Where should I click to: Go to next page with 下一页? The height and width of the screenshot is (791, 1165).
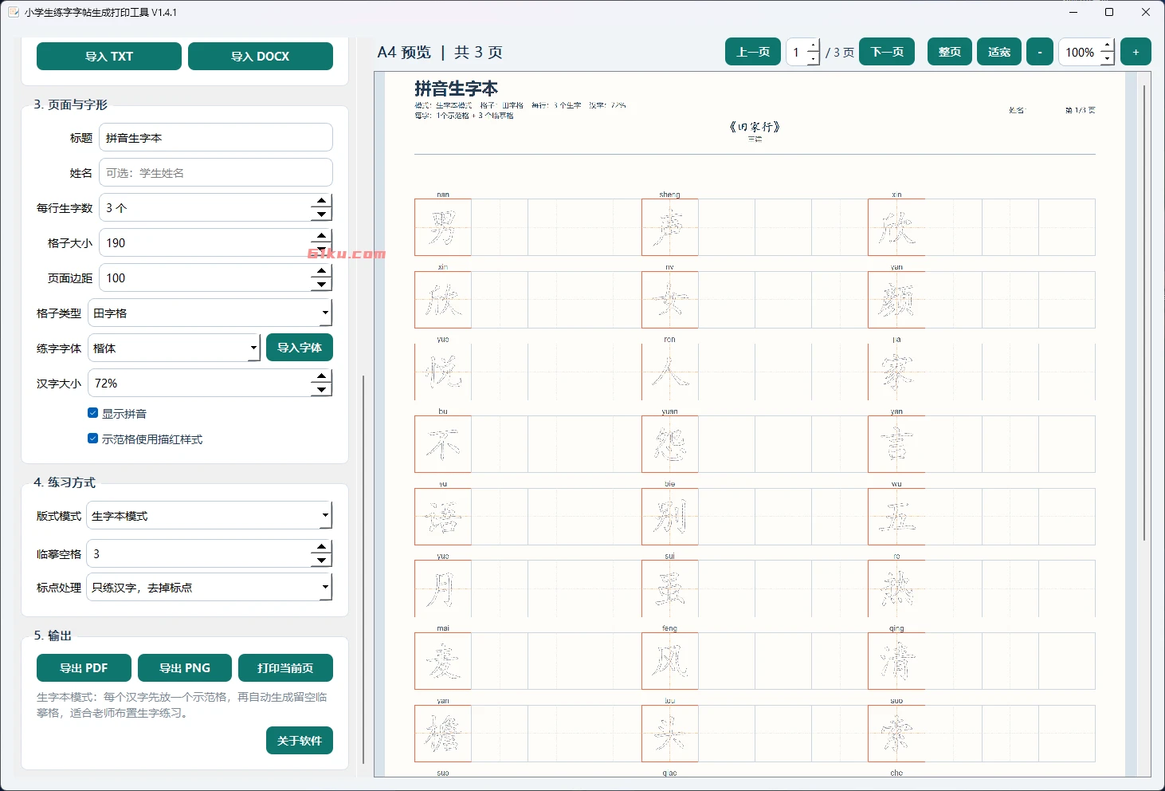pyautogui.click(x=887, y=52)
